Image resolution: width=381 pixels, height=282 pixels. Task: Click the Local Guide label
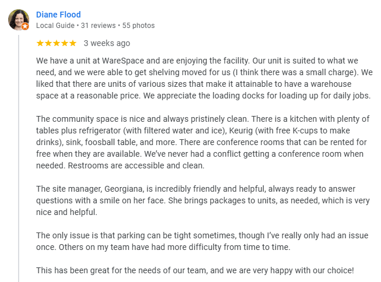(55, 26)
